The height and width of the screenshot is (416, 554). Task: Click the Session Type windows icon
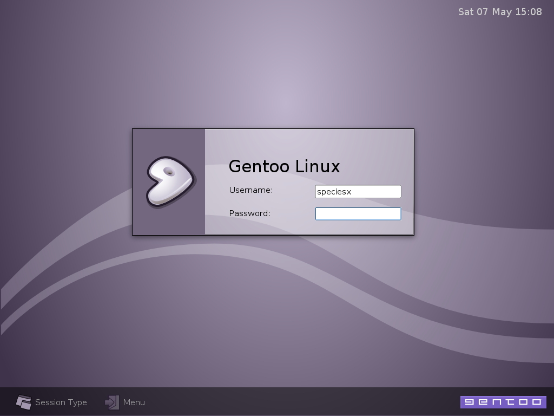point(24,402)
